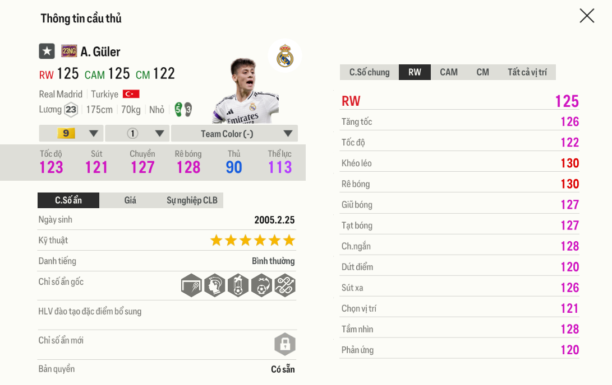The width and height of the screenshot is (612, 385).
Task: Click the winding route trait icon
Action: coord(285,286)
